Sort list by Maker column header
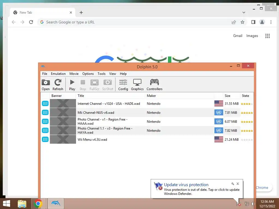The height and width of the screenshot is (209, 279). [180, 96]
